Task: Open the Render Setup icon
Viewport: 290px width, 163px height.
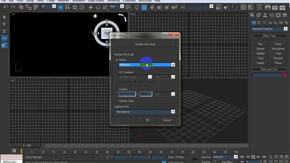Action: pos(268,7)
